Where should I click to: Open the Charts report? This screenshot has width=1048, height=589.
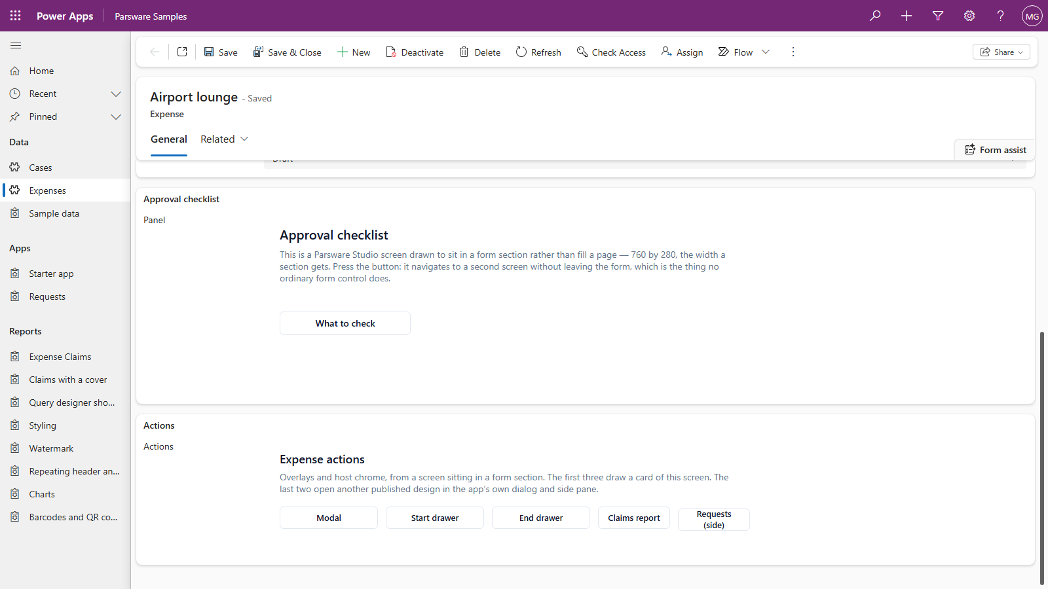coord(65,494)
